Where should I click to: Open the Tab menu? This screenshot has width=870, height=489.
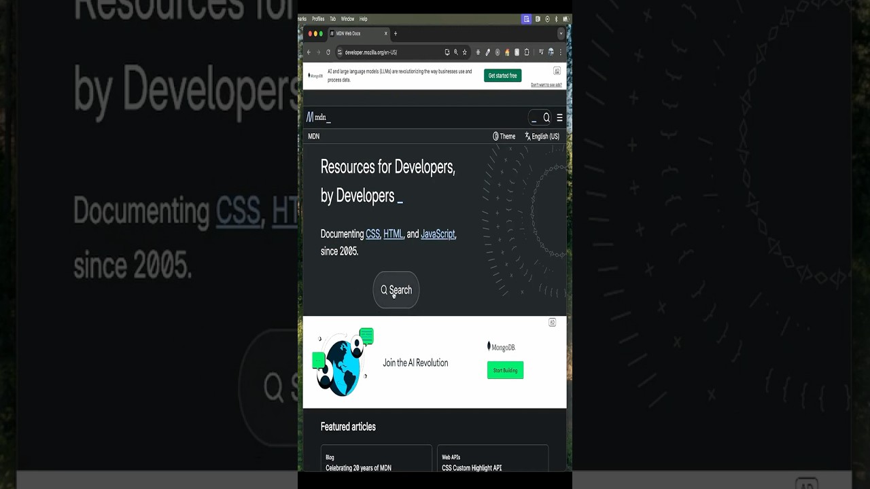coord(333,19)
